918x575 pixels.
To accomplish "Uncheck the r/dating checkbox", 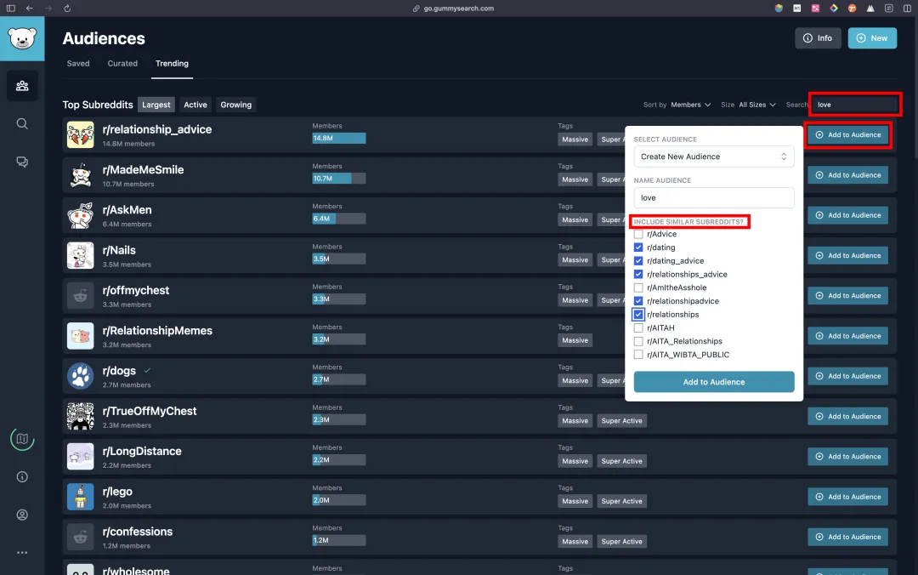I will coord(638,248).
